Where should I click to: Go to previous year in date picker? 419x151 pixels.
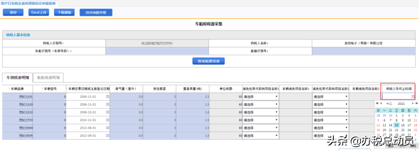[x=377, y=103]
